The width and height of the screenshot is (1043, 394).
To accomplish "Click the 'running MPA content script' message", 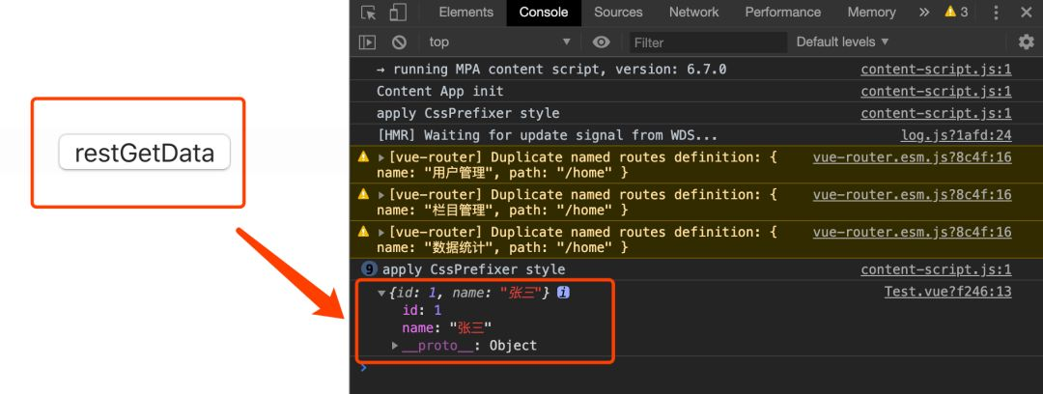I will click(x=551, y=70).
